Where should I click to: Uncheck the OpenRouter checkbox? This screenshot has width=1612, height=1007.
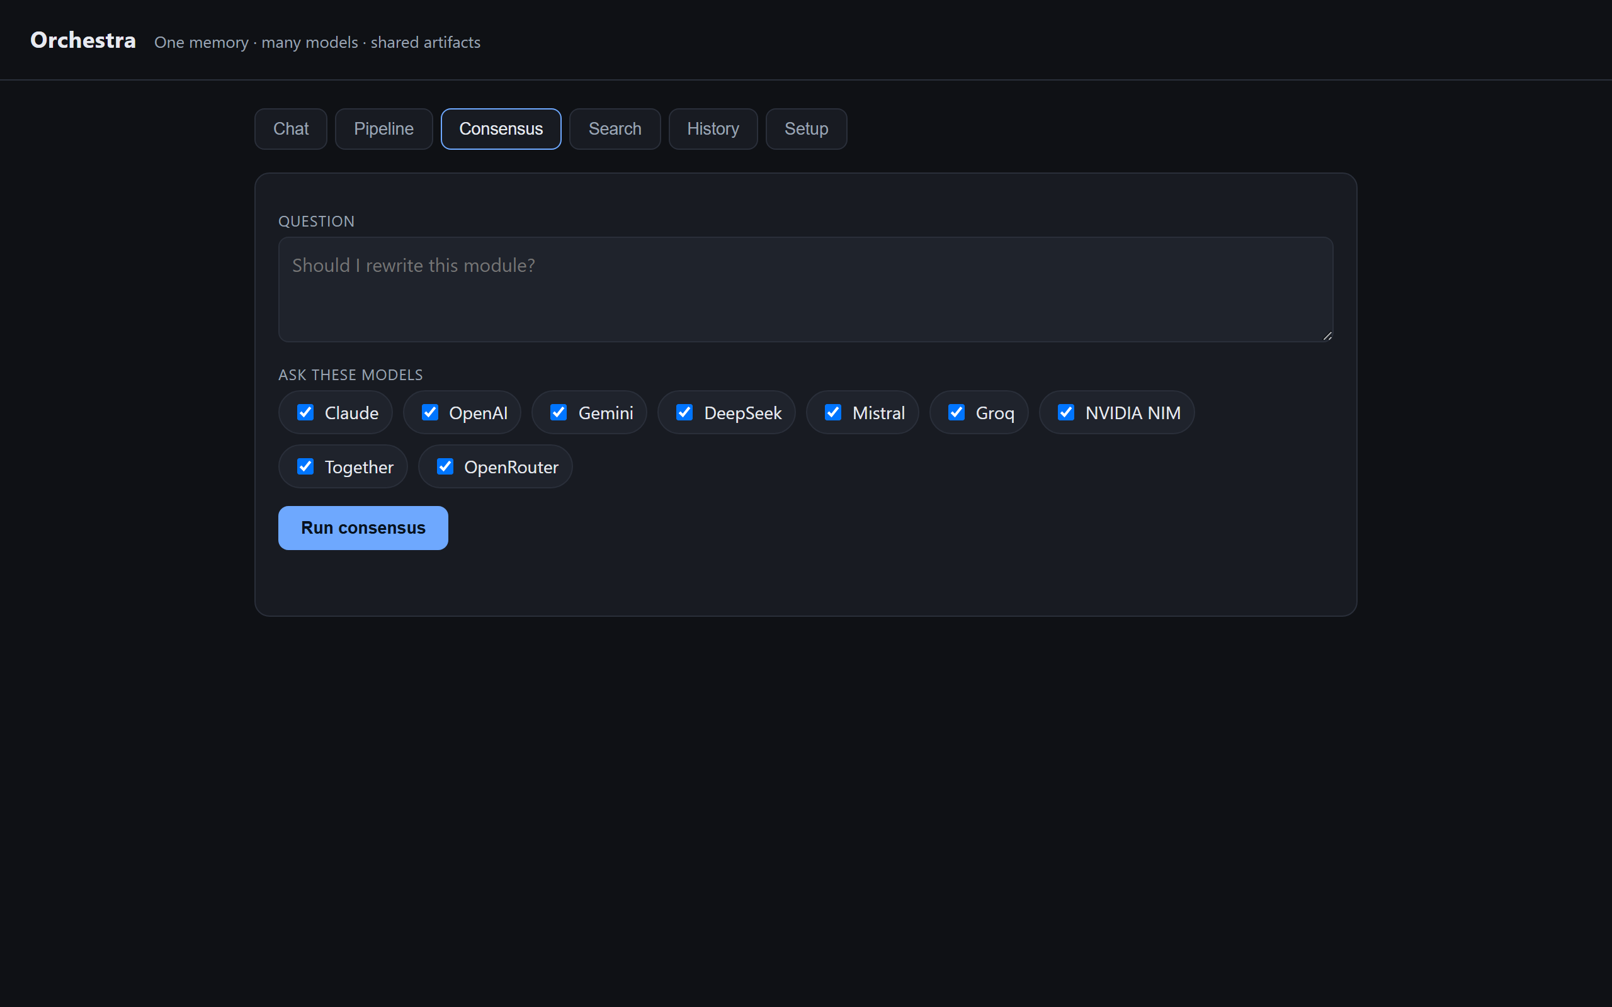coord(445,466)
